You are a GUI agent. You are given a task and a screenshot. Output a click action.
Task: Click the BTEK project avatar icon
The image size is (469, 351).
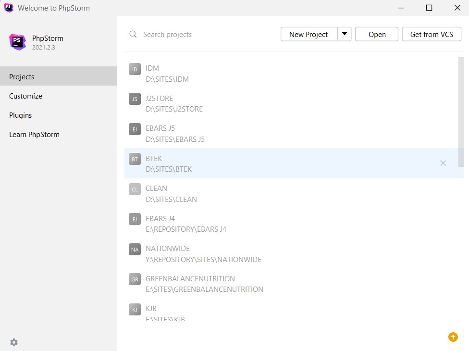coord(135,159)
